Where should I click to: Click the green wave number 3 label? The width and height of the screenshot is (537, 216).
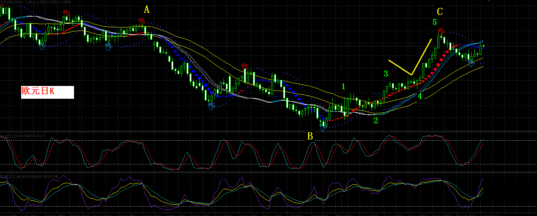click(386, 74)
